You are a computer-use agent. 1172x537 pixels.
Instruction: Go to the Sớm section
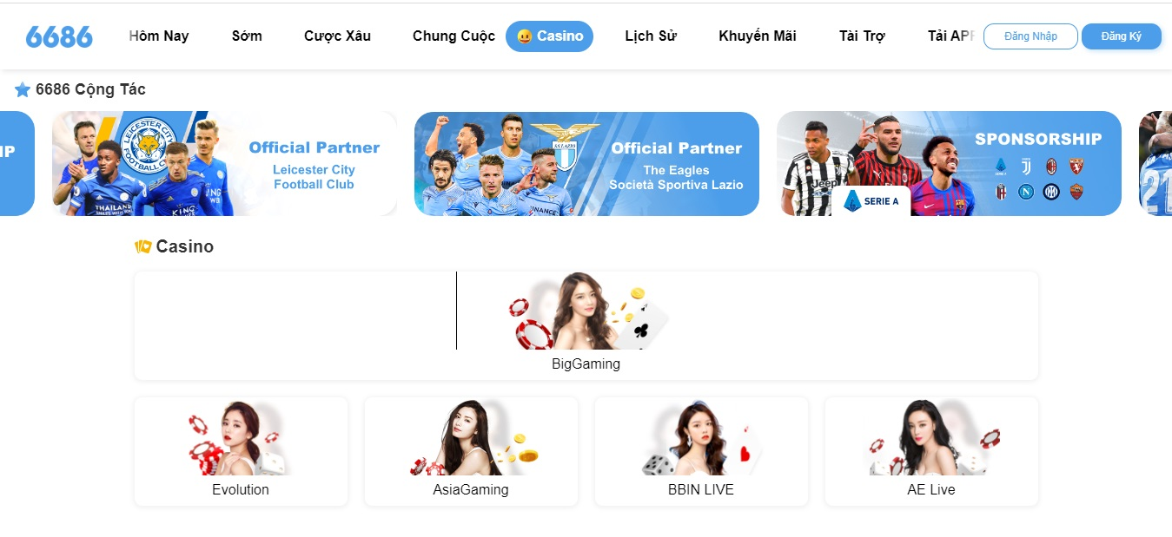click(247, 36)
